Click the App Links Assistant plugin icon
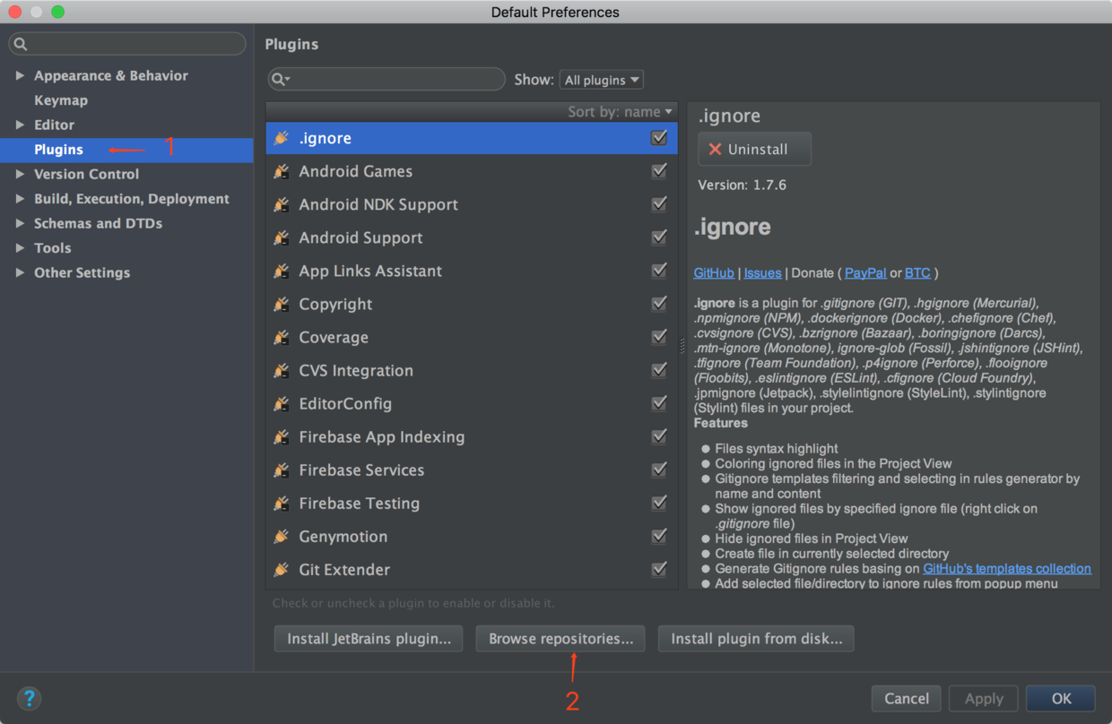 (282, 271)
